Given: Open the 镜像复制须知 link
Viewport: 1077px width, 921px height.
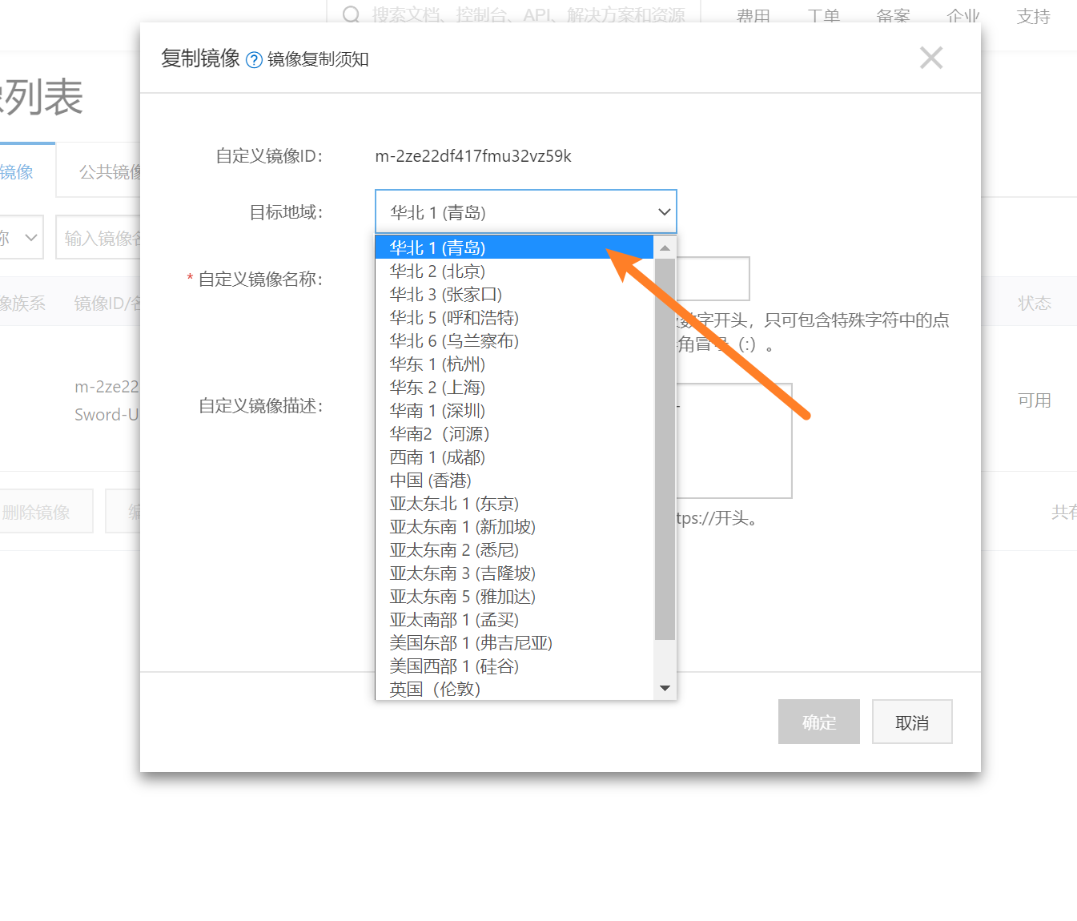Looking at the screenshot, I should [317, 59].
